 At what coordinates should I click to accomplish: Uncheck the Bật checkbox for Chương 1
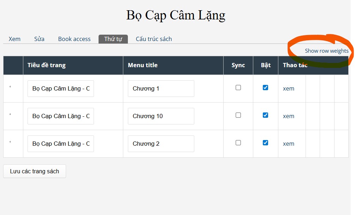pyautogui.click(x=265, y=87)
